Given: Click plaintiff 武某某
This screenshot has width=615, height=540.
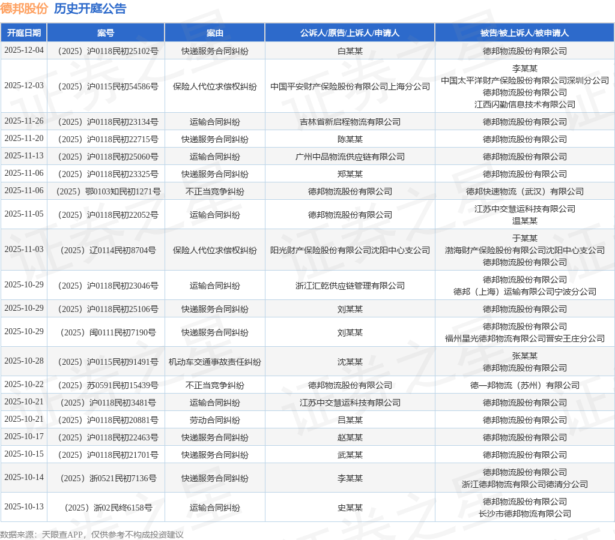Looking at the screenshot, I should tap(350, 455).
